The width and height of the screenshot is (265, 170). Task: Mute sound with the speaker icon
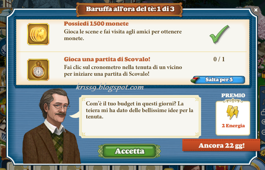(263, 92)
